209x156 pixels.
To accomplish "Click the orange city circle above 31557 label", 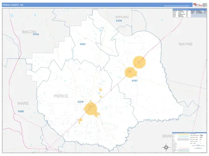I will (130, 72).
